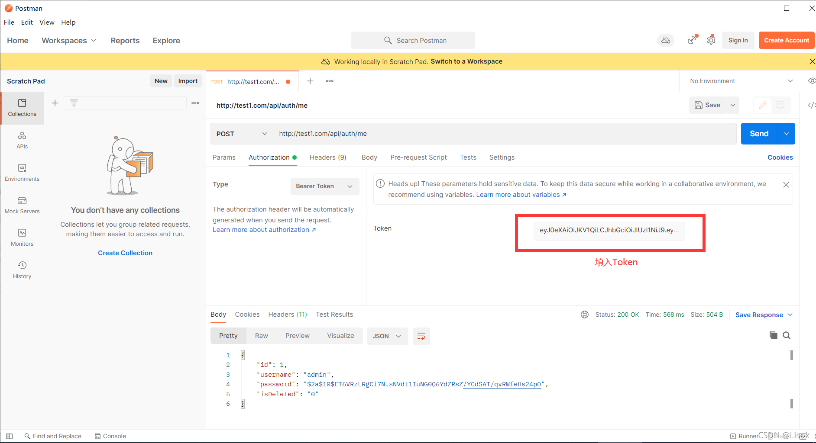Click the environment quick look eye icon

812,81
